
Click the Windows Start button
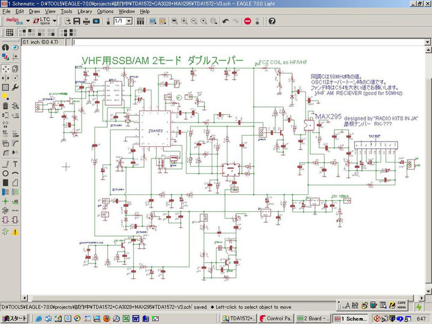[14, 318]
